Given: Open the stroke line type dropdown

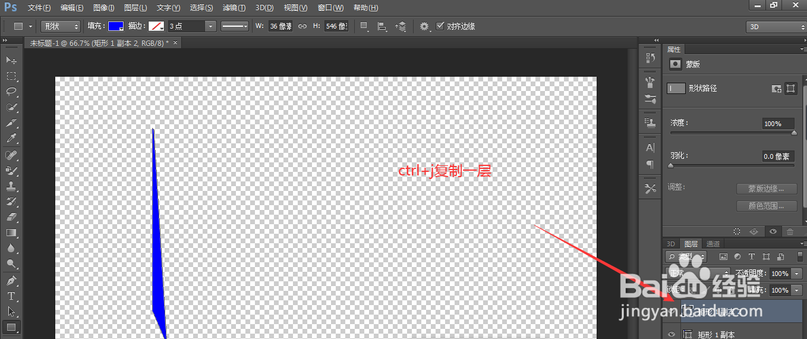Looking at the screenshot, I should 235,26.
